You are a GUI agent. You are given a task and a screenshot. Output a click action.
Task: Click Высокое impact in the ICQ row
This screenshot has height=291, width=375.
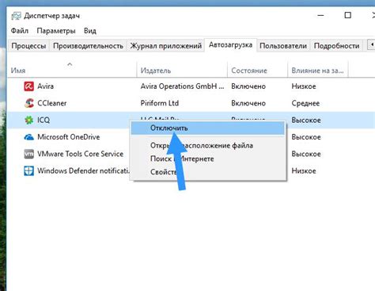coord(306,120)
